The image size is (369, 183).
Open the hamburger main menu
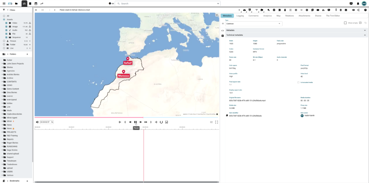click(4, 4)
